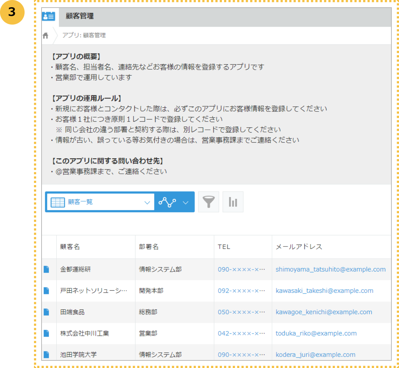This screenshot has width=399, height=368.
Task: Select the line graph icon in the blue toolbar
Action: (167, 202)
